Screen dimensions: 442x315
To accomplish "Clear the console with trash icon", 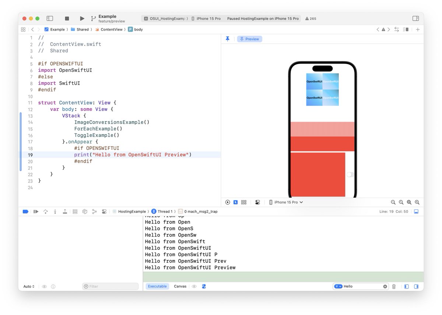I will click(394, 286).
